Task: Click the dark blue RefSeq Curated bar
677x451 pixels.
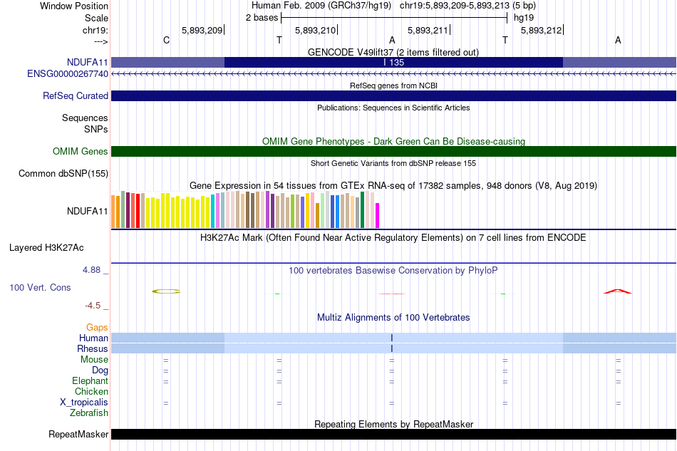Action: [394, 95]
